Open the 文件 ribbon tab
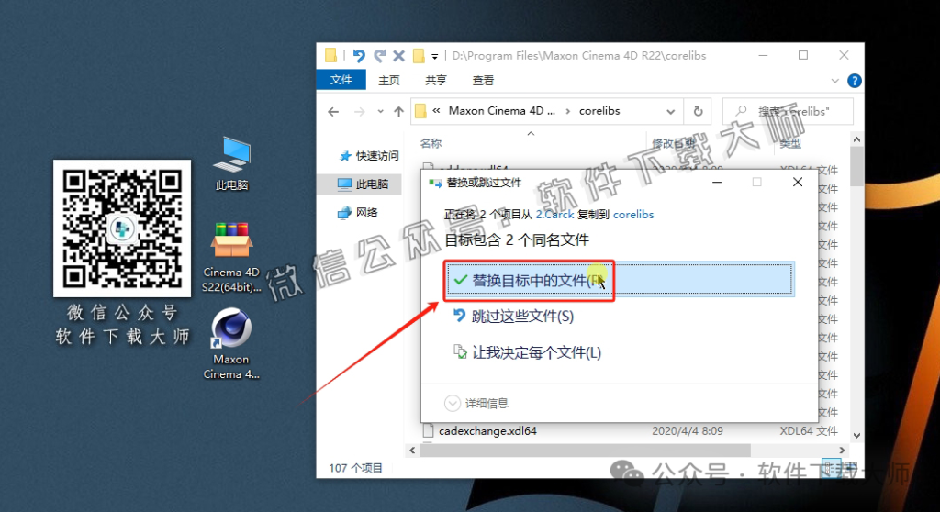Screen dimensions: 940x512 (x=341, y=80)
